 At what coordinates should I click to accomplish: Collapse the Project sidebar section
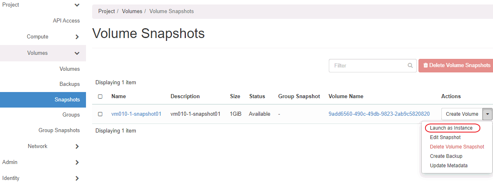click(77, 5)
